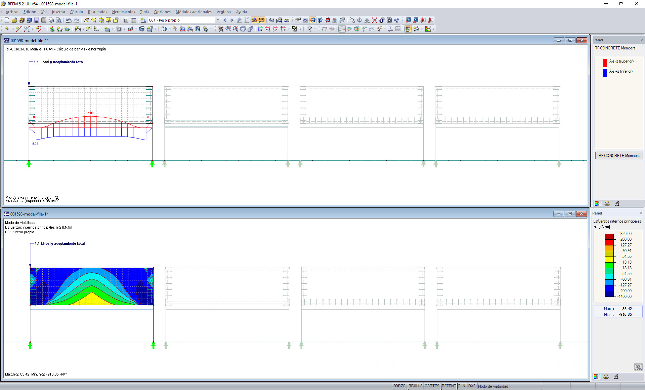Open an existing model with the folder icon

[x=14, y=20]
